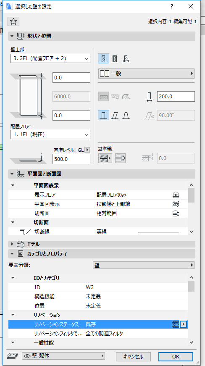Click the properties list scroll-down arrow

191,342
